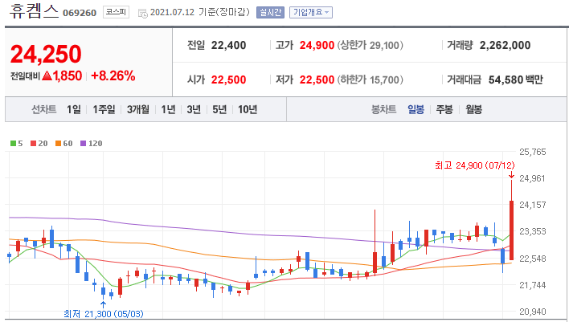Click the 시가 value 22,500

pos(228,79)
